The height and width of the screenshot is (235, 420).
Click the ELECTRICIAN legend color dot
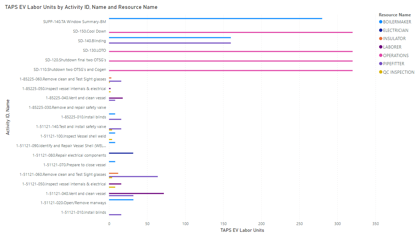[381, 30]
